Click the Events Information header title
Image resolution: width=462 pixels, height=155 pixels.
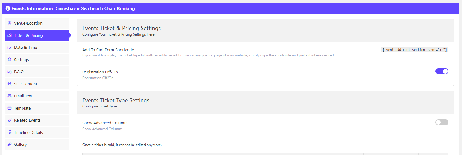coord(73,9)
